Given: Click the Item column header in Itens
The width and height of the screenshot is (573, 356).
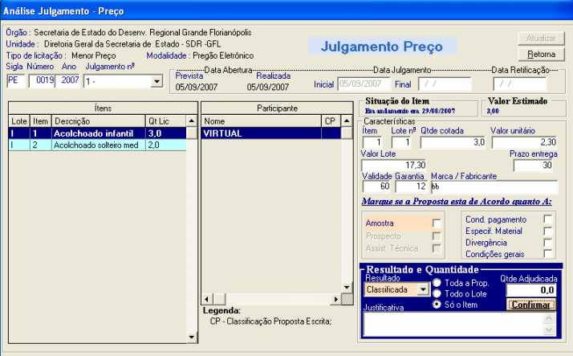Looking at the screenshot, I should point(40,121).
